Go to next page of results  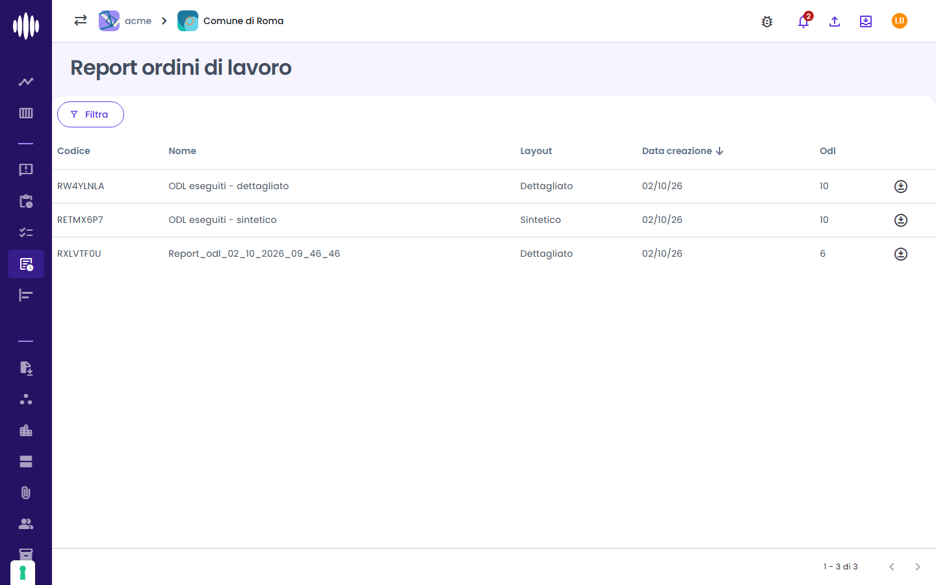[x=918, y=567]
